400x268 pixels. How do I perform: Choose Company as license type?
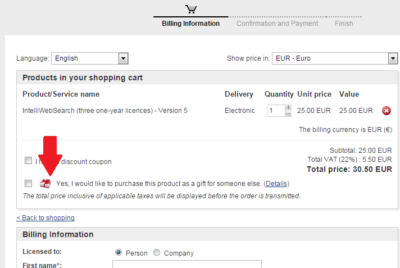157,252
